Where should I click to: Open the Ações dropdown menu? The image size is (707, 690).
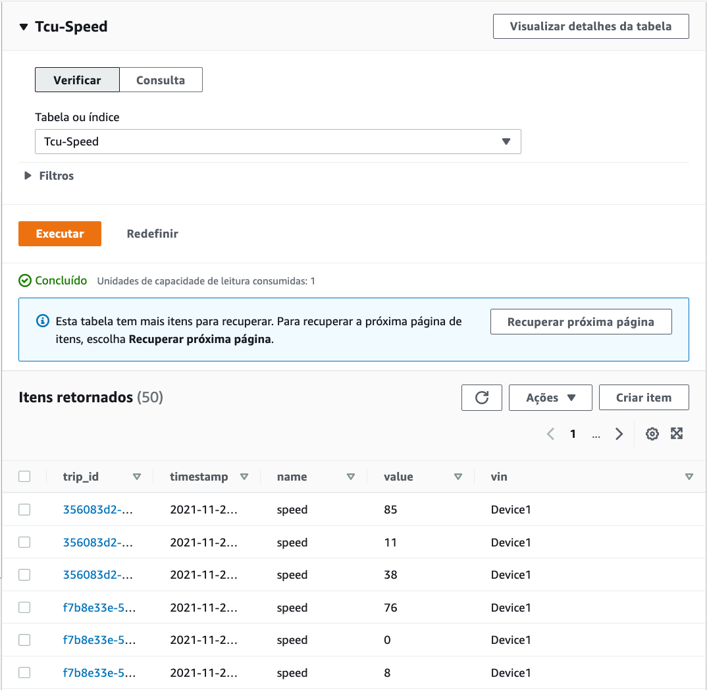pyautogui.click(x=550, y=397)
